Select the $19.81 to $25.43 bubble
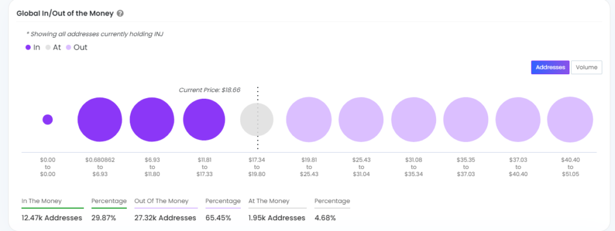 tap(309, 120)
